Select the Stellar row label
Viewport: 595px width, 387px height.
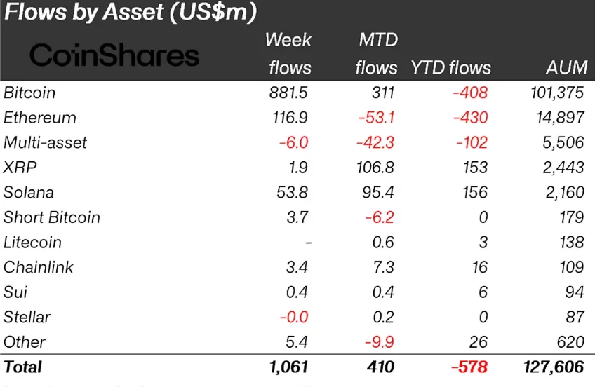pyautogui.click(x=27, y=317)
